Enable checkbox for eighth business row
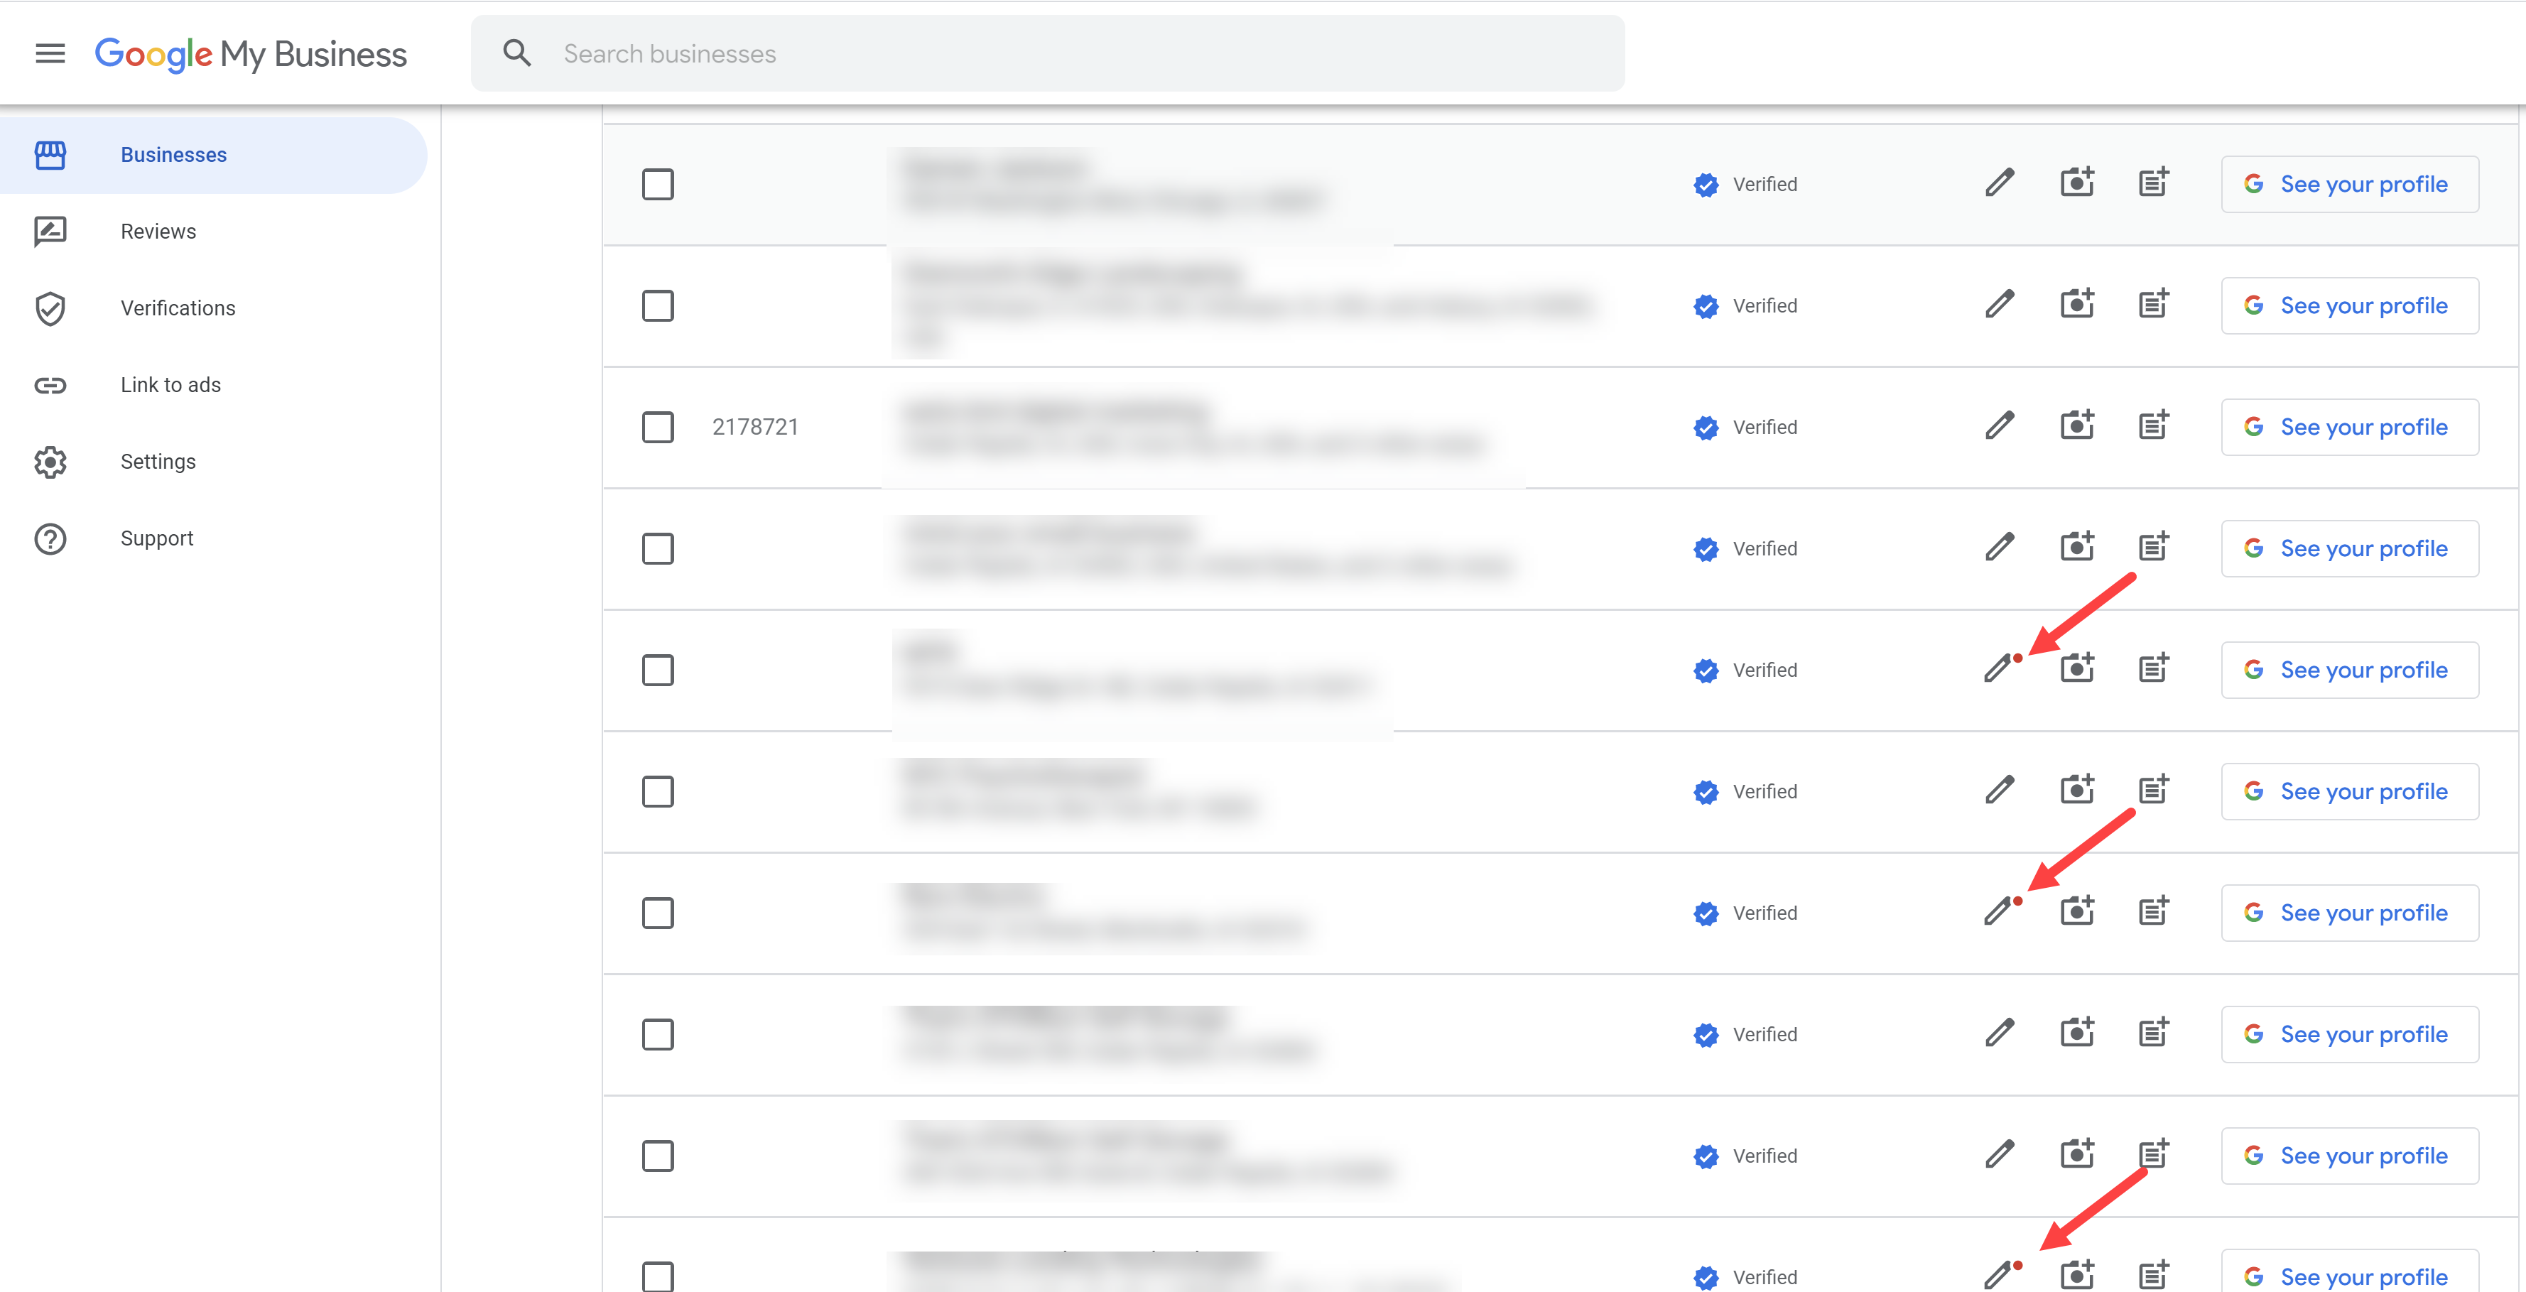Viewport: 2526px width, 1292px height. (659, 1033)
